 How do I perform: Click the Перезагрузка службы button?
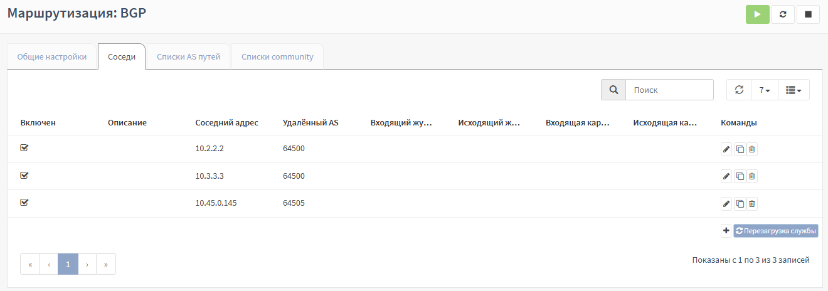tap(776, 231)
